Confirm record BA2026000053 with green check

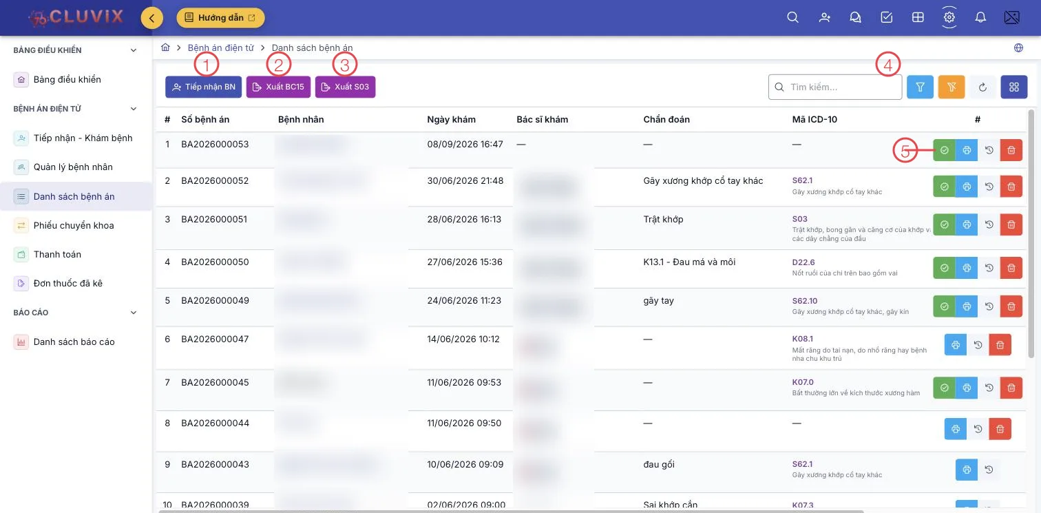(944, 149)
